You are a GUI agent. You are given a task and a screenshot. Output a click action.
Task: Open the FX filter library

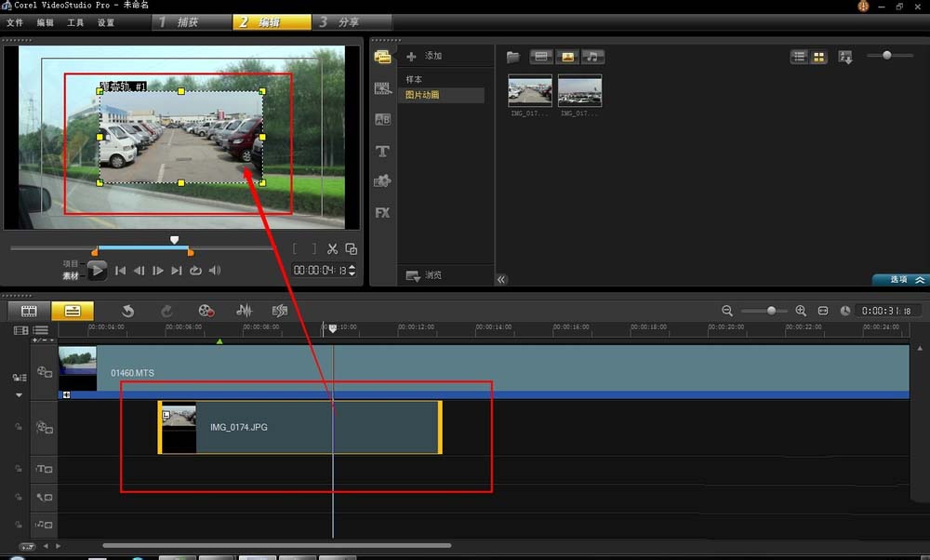click(x=382, y=213)
